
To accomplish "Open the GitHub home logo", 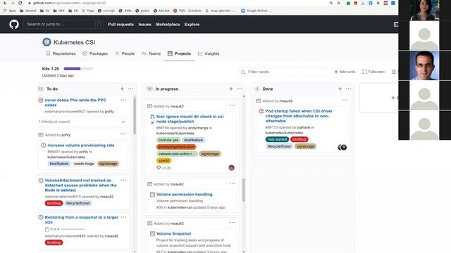I will click(14, 25).
